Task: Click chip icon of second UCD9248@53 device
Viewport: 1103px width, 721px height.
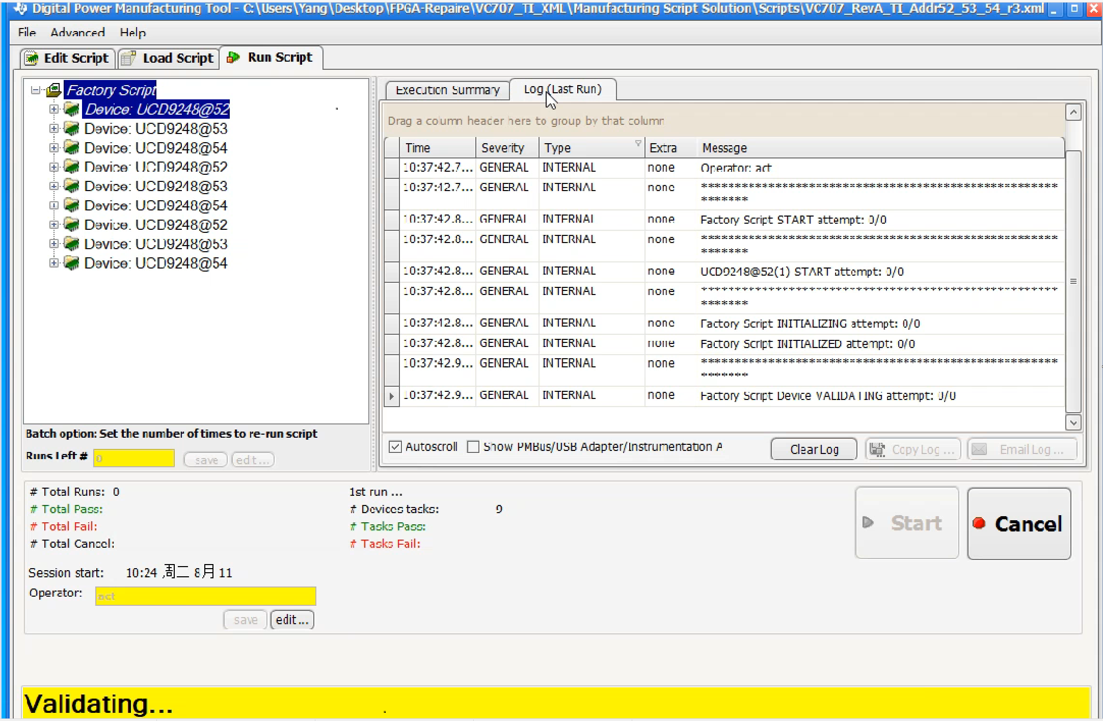Action: click(72, 186)
